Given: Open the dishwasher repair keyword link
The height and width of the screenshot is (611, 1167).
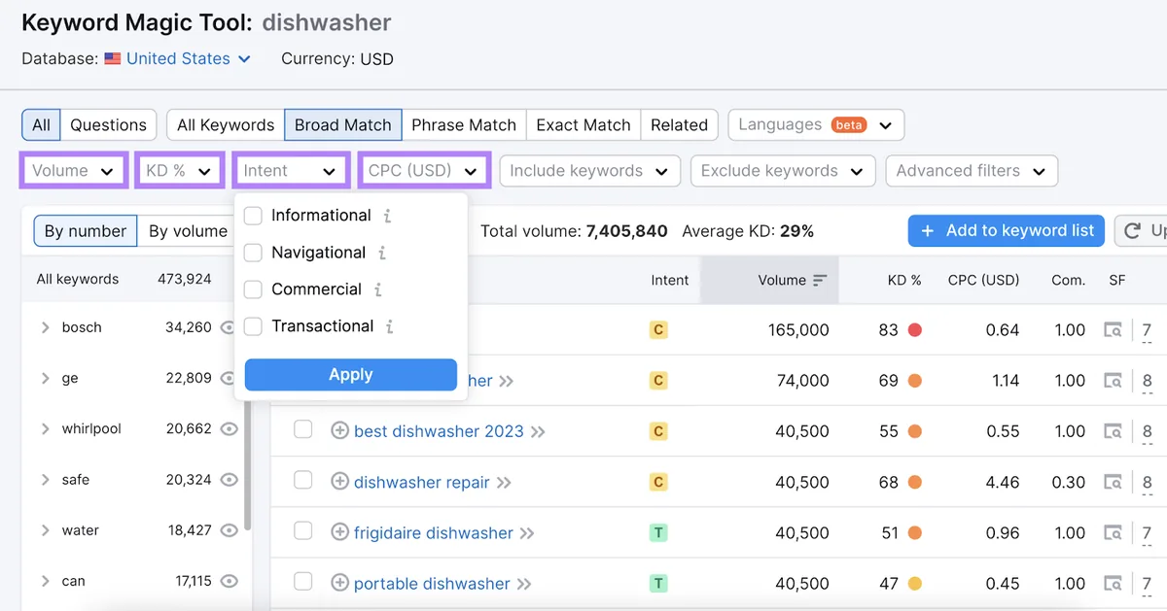Looking at the screenshot, I should click(422, 482).
